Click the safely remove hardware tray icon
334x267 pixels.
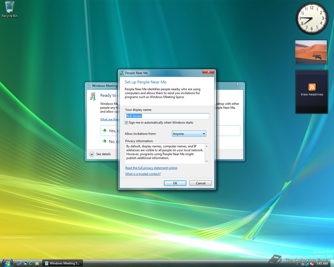(303, 264)
